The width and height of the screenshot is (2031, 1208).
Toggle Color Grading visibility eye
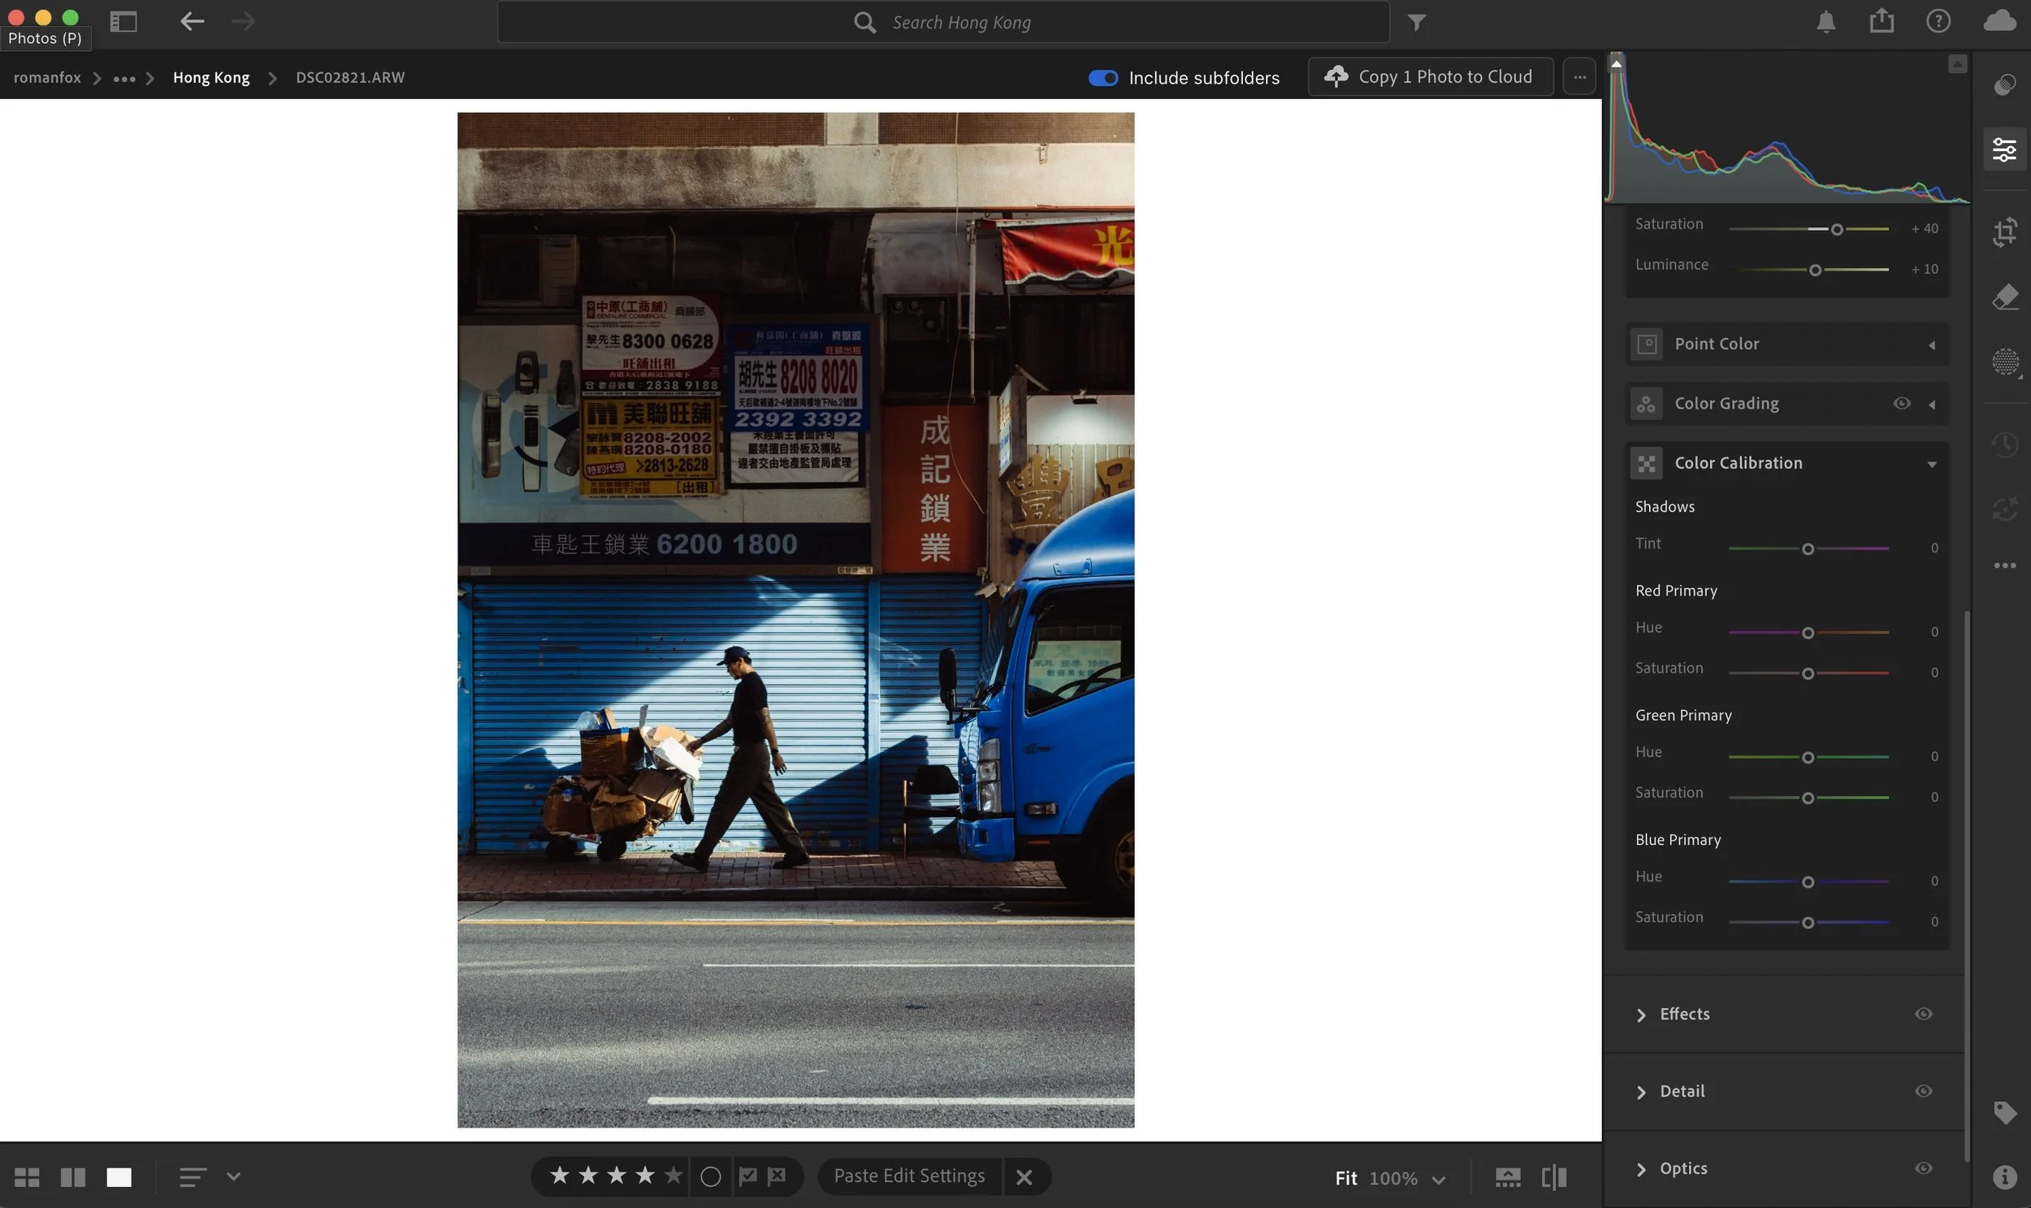(x=1902, y=403)
